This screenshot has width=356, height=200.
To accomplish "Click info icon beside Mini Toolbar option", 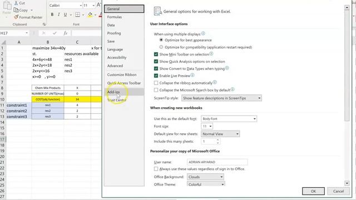I will pyautogui.click(x=211, y=54).
